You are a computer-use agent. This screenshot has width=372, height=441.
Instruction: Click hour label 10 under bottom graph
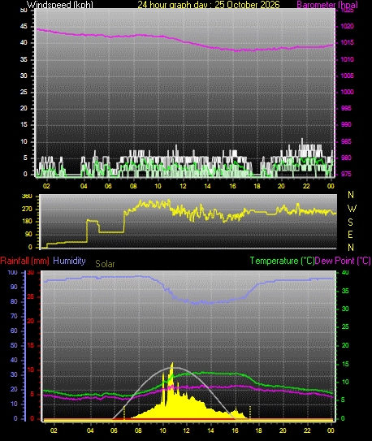click(x=162, y=430)
